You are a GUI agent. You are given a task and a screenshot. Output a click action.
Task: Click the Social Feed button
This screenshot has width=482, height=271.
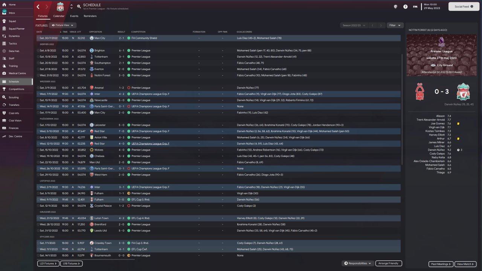click(463, 6)
